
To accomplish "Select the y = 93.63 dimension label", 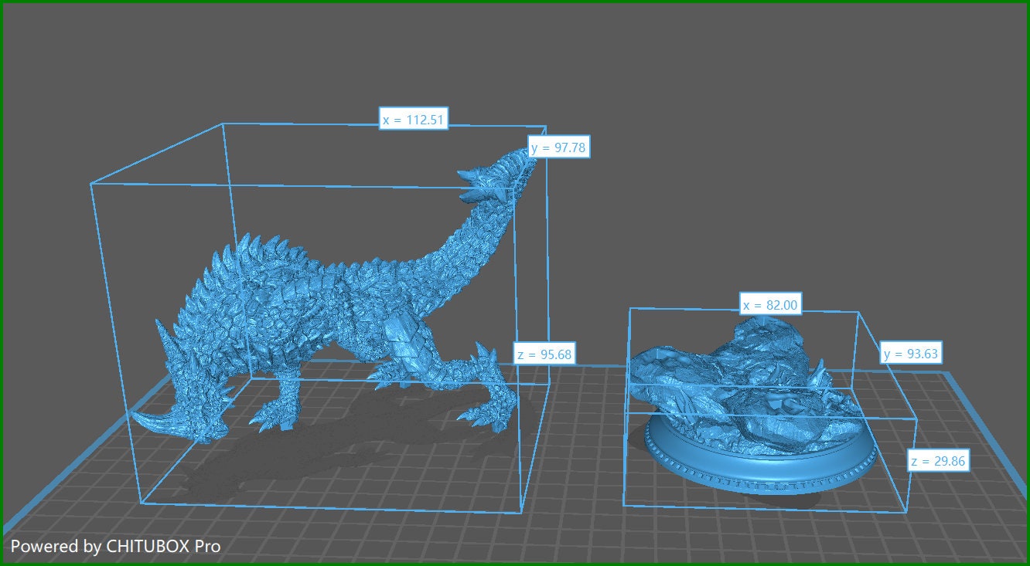I will coord(911,354).
